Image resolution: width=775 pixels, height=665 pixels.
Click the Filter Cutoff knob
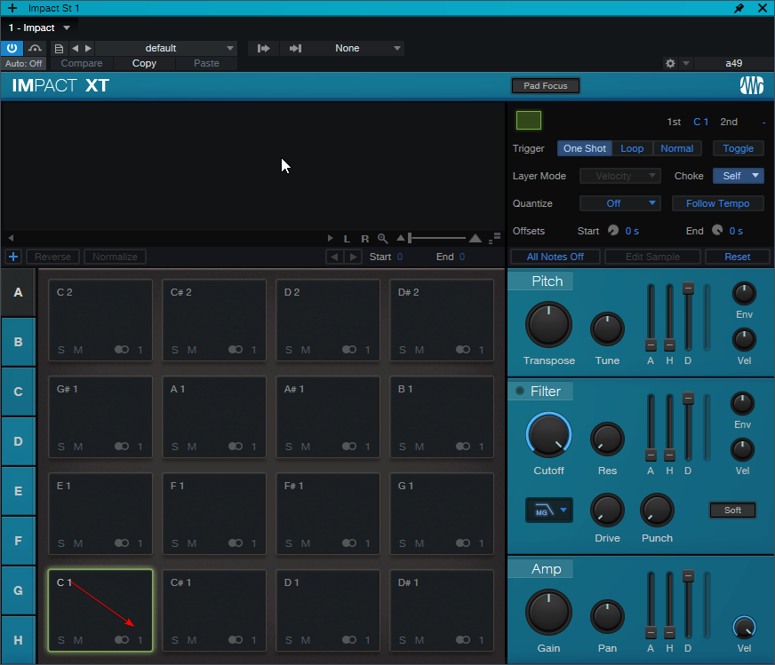tap(548, 435)
